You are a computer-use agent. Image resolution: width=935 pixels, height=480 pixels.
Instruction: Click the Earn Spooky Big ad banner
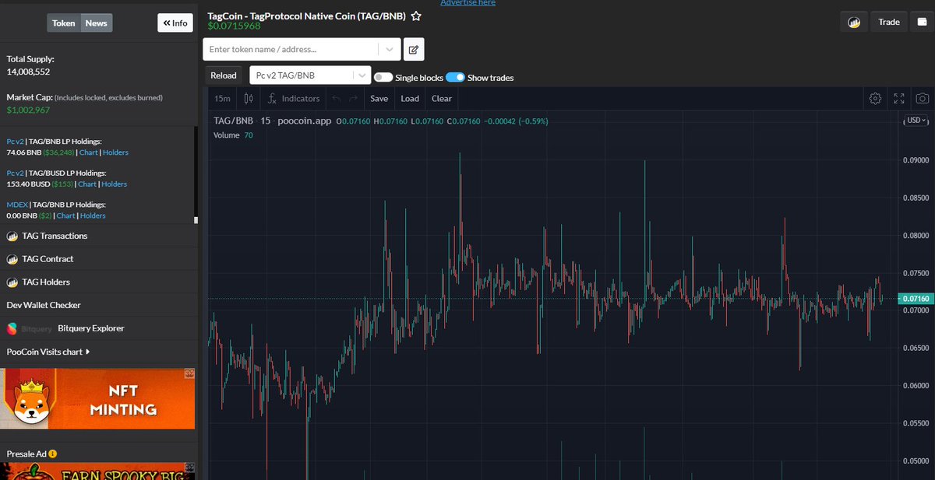(97, 471)
